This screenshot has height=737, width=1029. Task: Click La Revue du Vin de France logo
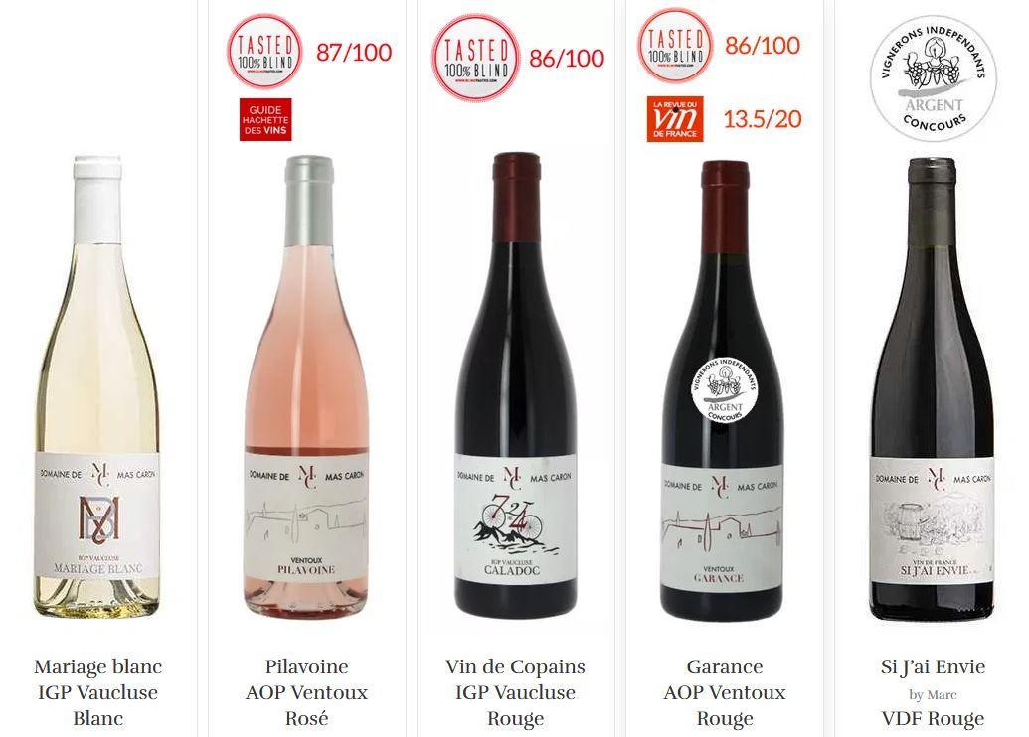pos(675,119)
